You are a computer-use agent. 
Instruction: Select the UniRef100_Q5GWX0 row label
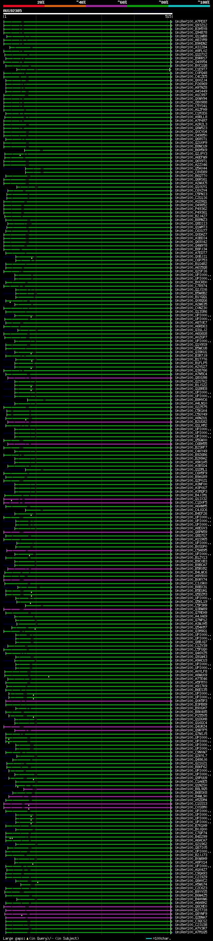coord(191,440)
